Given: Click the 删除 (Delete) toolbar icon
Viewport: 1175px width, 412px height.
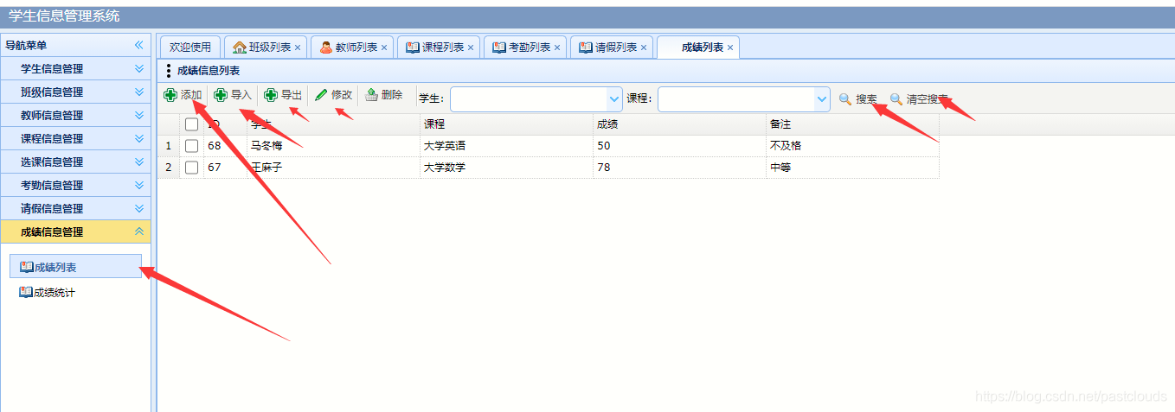Looking at the screenshot, I should pos(371,95).
